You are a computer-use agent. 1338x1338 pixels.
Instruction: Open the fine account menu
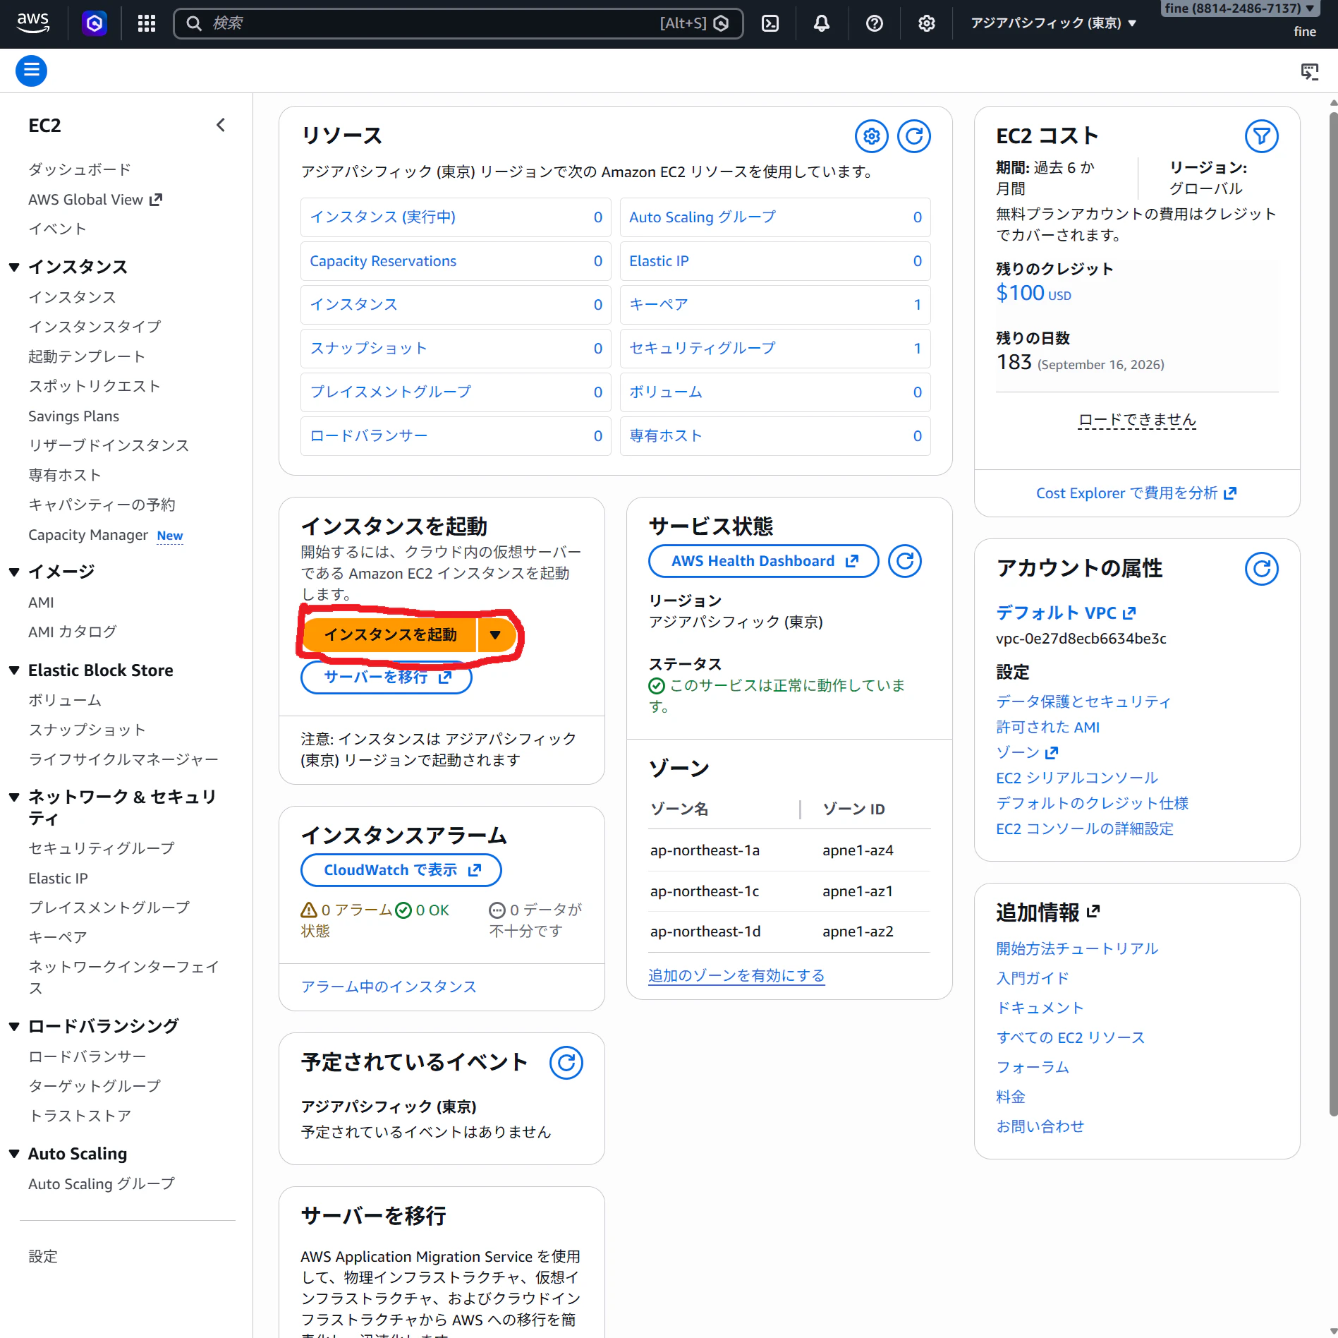1239,9
